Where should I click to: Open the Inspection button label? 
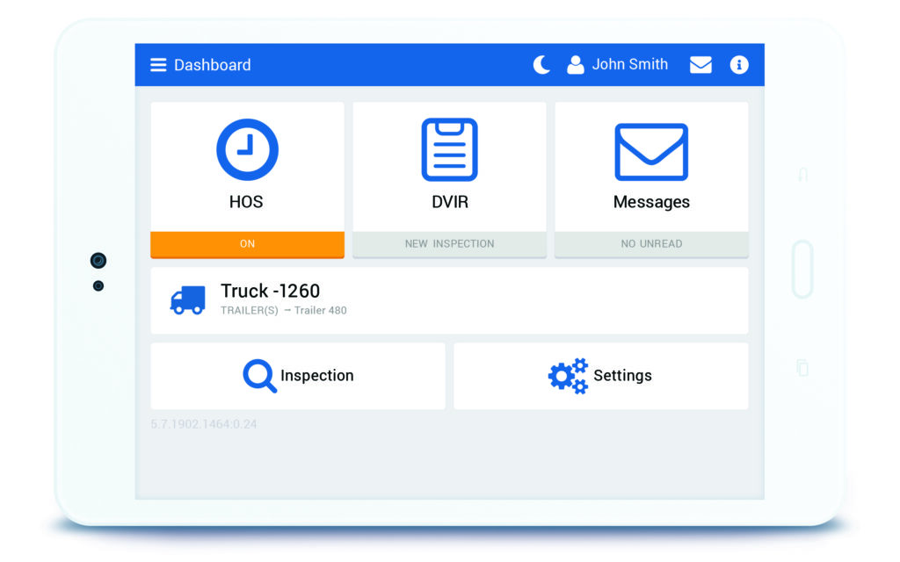(x=316, y=376)
